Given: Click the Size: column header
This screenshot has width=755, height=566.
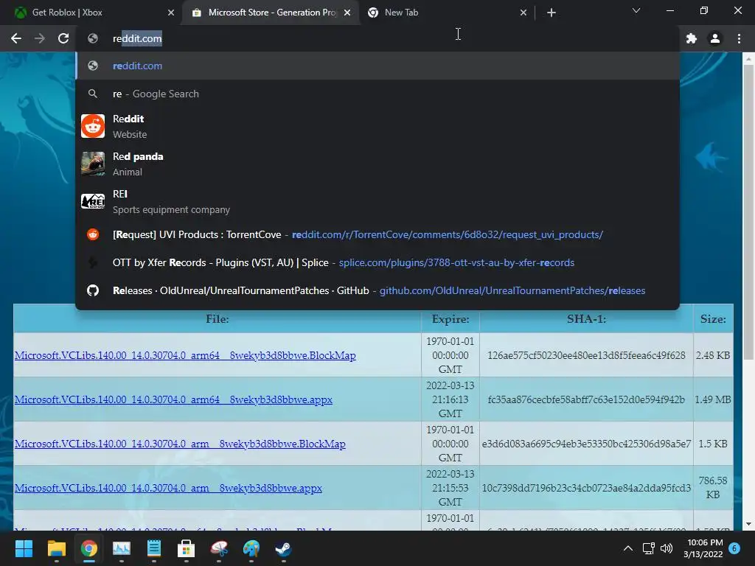Looking at the screenshot, I should tap(713, 318).
